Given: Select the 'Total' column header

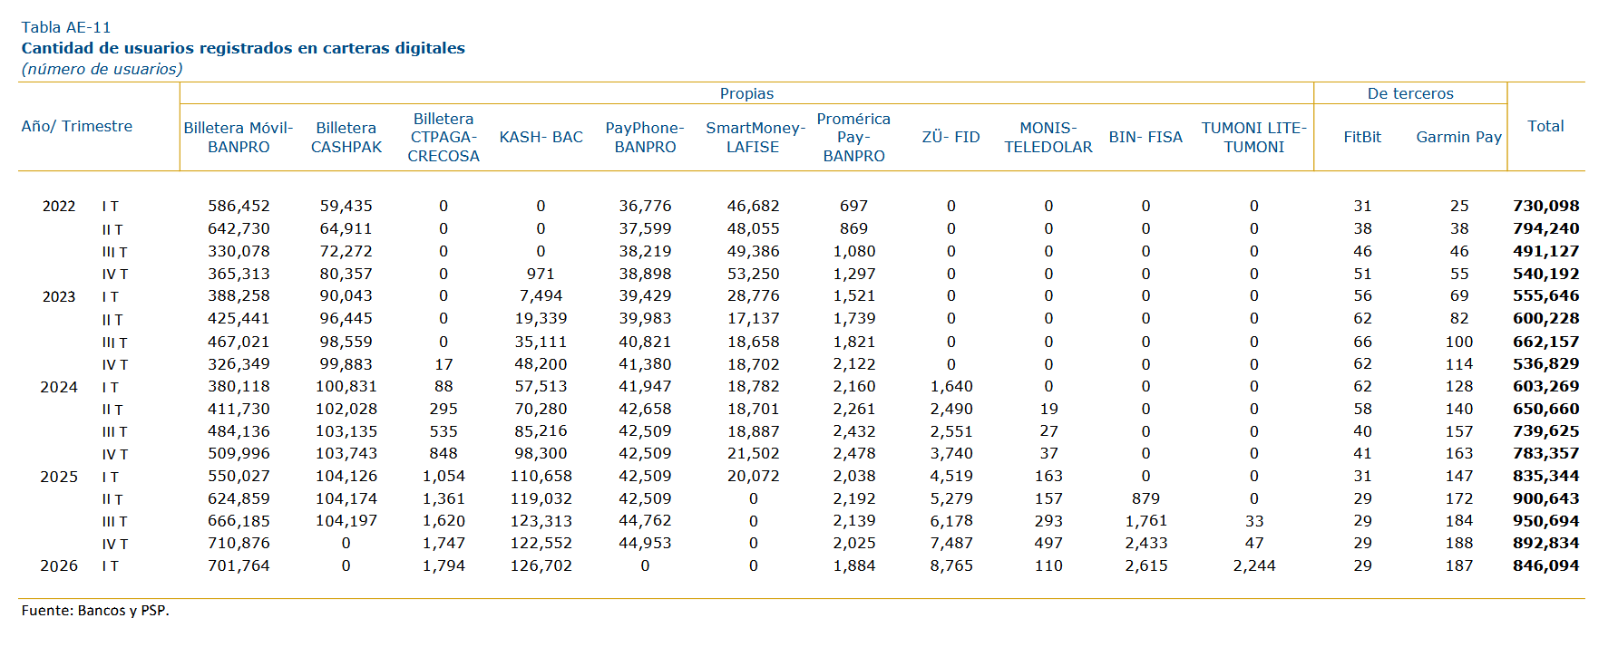Looking at the screenshot, I should pyautogui.click(x=1545, y=126).
